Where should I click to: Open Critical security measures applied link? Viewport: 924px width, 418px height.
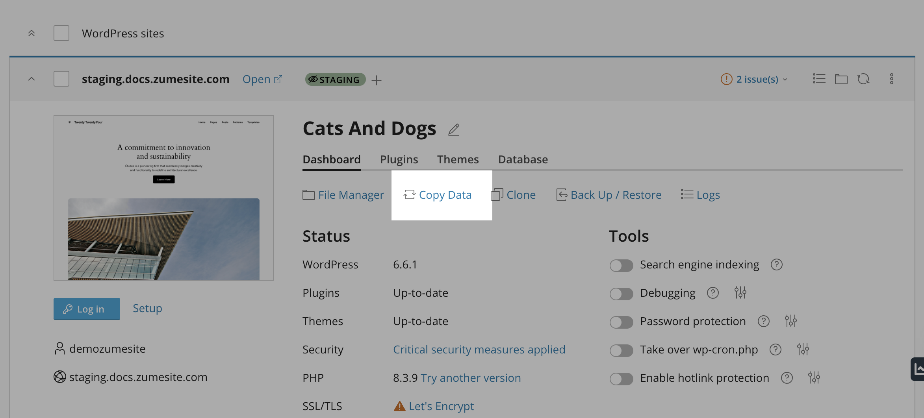point(479,350)
